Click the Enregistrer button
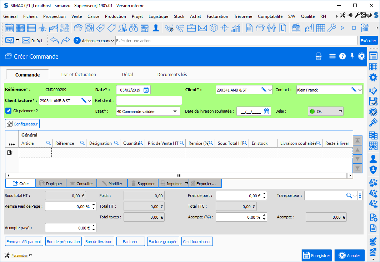The image size is (380, 262). pyautogui.click(x=317, y=255)
